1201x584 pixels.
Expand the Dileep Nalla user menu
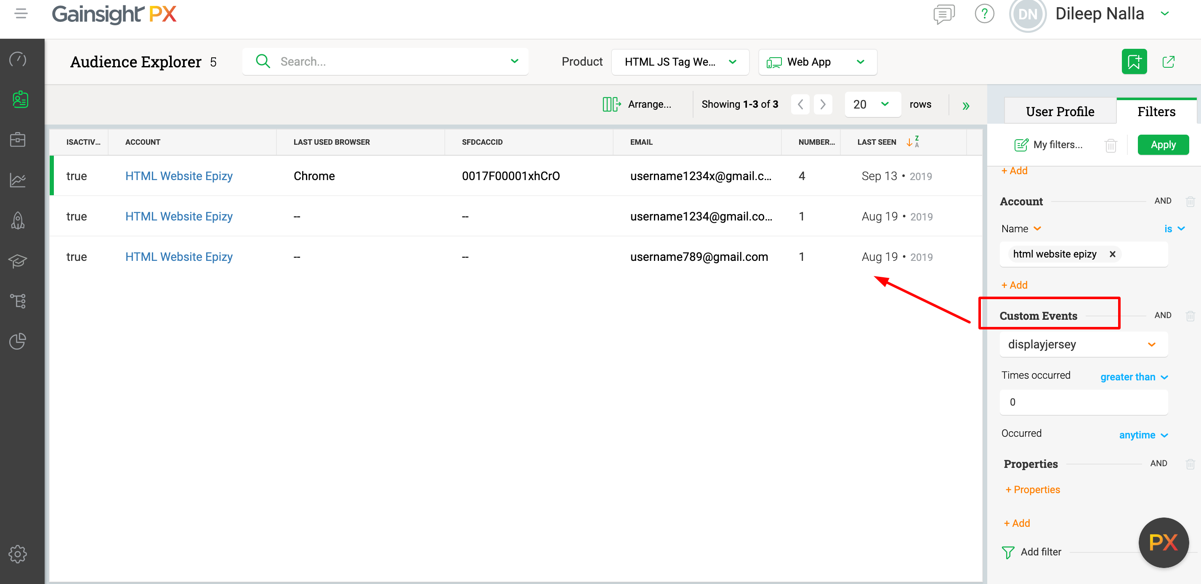pyautogui.click(x=1165, y=13)
